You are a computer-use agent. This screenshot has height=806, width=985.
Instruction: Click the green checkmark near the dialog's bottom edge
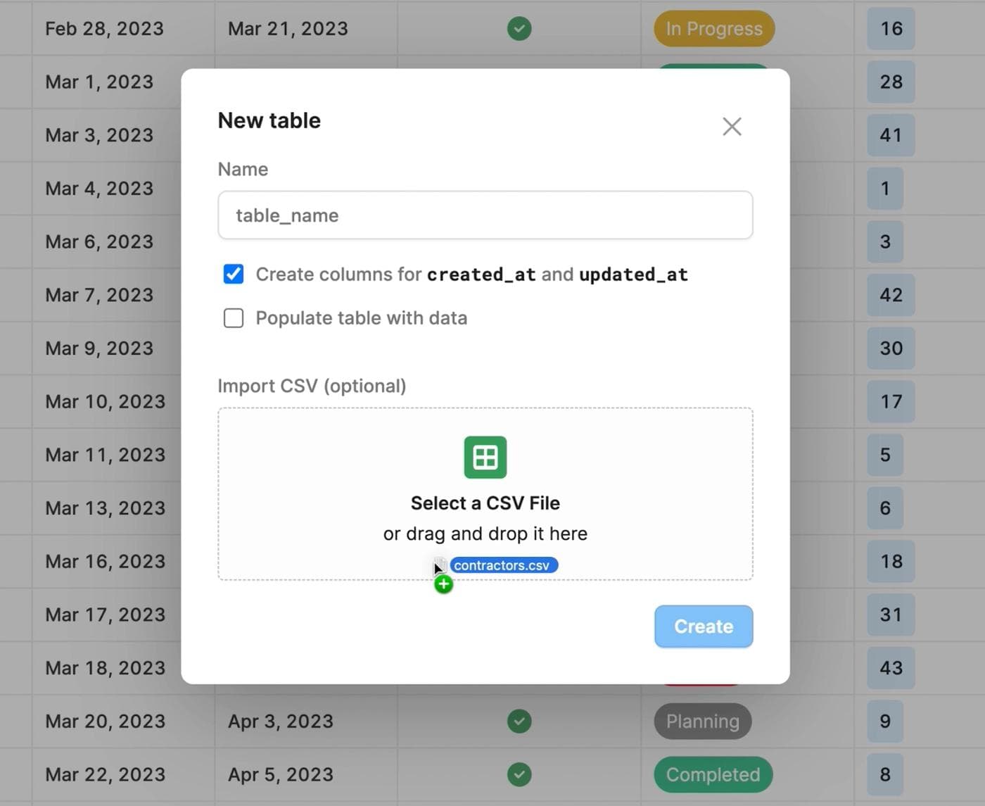(519, 721)
